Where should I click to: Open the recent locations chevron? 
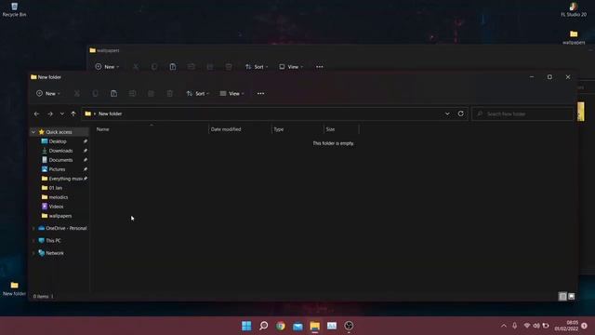(62, 114)
